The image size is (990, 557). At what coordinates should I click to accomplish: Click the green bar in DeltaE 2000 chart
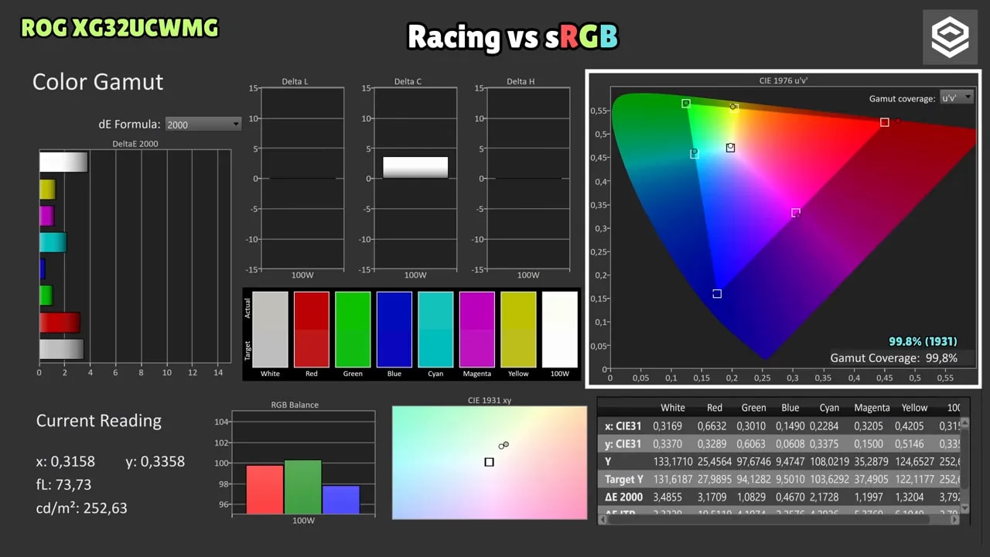46,296
